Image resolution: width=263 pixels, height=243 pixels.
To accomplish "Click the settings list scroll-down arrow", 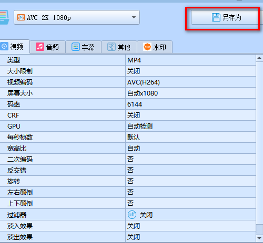I will click(x=259, y=238).
